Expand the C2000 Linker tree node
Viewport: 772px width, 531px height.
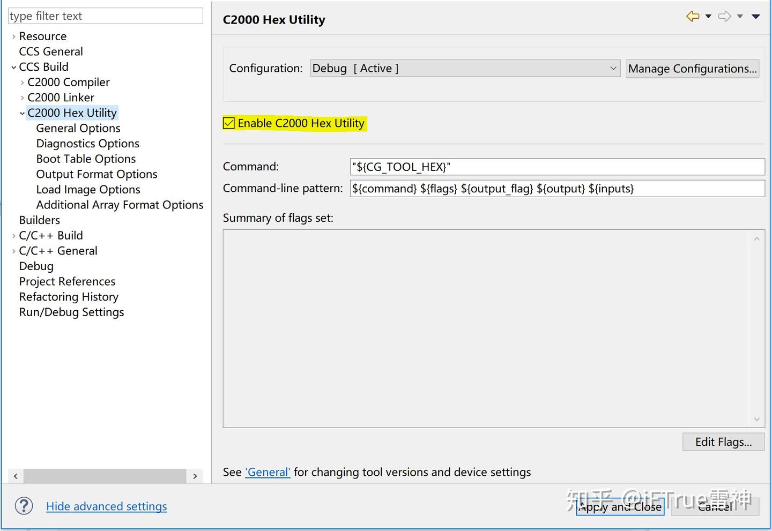pyautogui.click(x=22, y=98)
